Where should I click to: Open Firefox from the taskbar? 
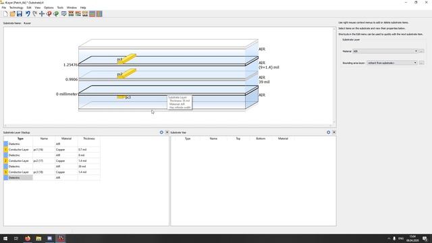[28, 238]
